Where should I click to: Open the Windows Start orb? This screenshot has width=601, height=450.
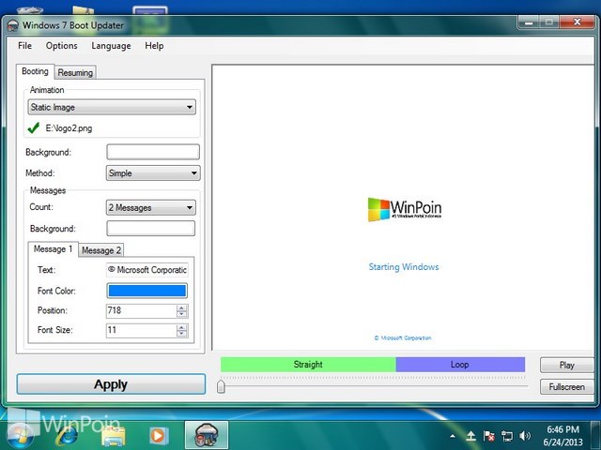pyautogui.click(x=19, y=435)
